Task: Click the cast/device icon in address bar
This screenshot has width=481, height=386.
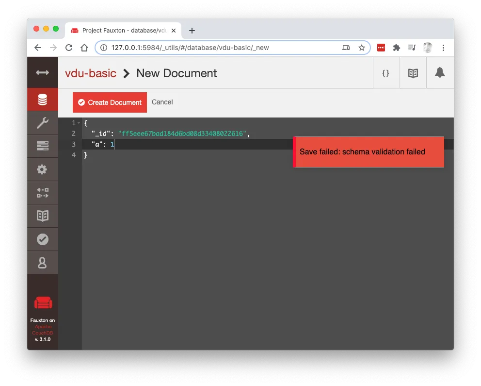Action: click(x=346, y=48)
